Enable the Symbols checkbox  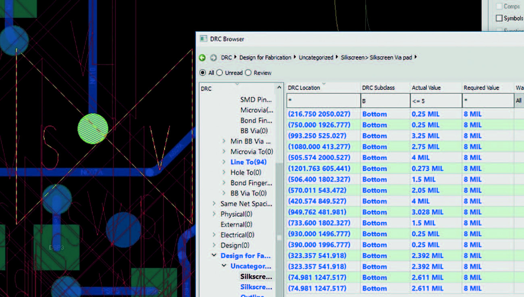point(499,18)
